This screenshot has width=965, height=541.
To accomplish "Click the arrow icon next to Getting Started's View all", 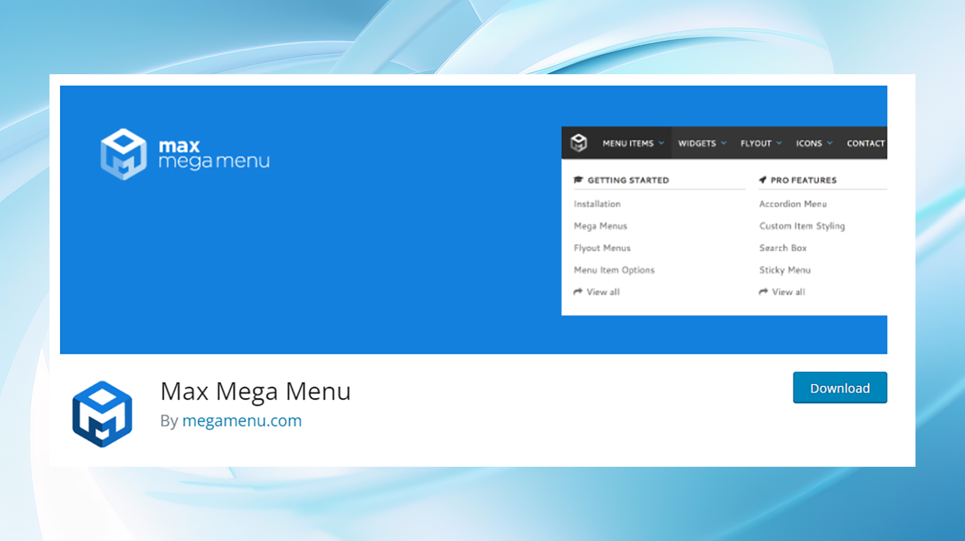I will pyautogui.click(x=578, y=291).
